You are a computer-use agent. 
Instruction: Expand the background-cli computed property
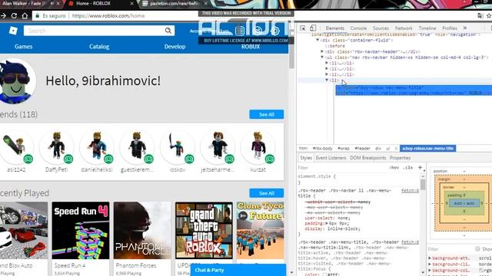[430, 264]
